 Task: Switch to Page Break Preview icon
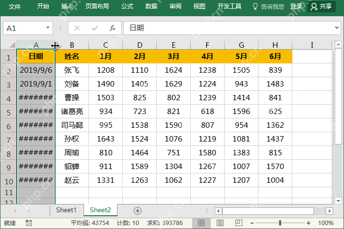[x=238, y=223]
